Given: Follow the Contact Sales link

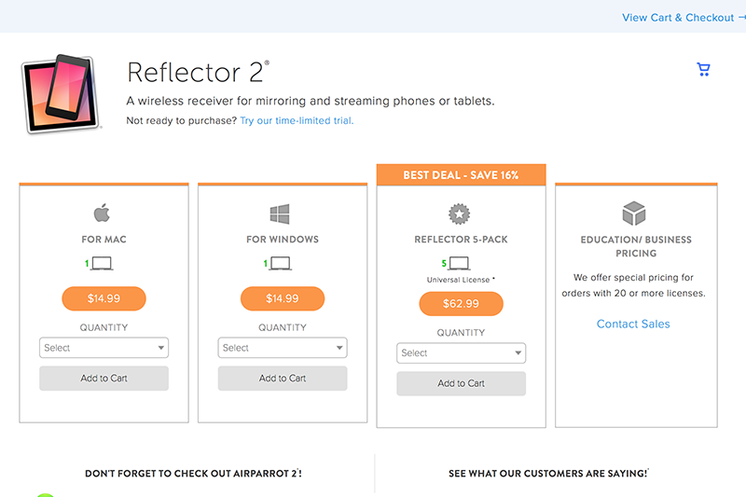Looking at the screenshot, I should [x=633, y=324].
